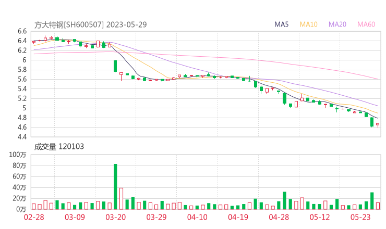Click the 6.6 price axis label
The width and height of the screenshot is (386, 229).
pyautogui.click(x=22, y=31)
